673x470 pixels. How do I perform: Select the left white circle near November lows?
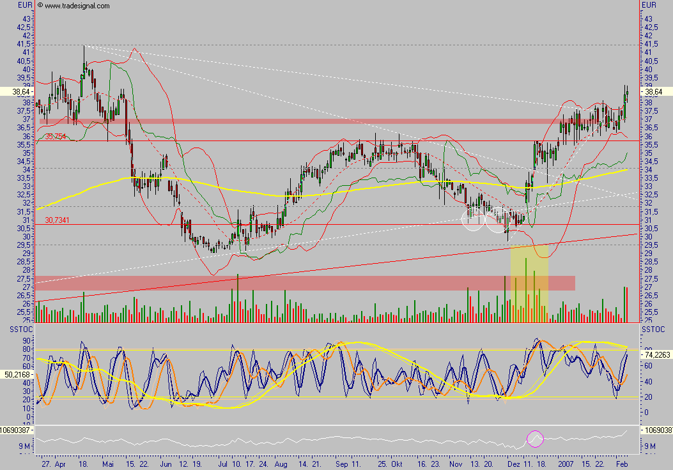pos(473,220)
